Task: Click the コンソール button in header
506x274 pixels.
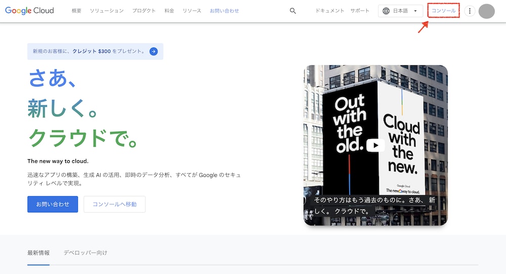Action: tap(443, 11)
